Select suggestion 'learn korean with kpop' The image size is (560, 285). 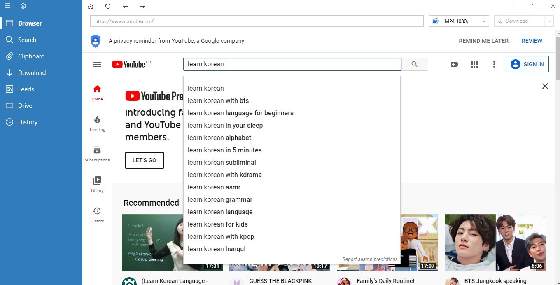click(x=292, y=236)
